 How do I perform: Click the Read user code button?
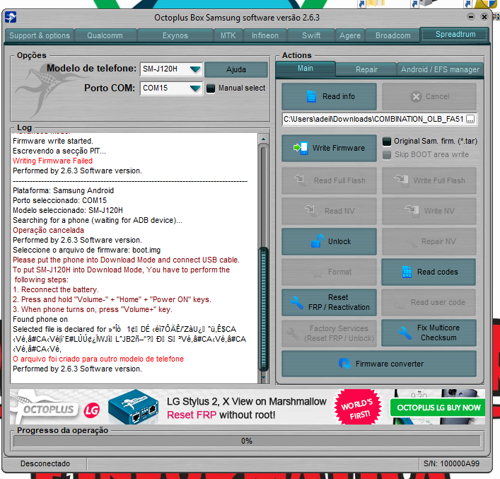(x=429, y=303)
